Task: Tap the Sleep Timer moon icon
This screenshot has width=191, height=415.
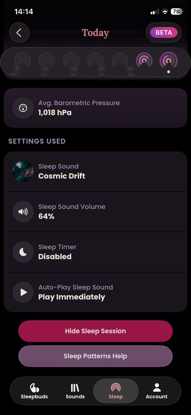Action: [x=23, y=252]
